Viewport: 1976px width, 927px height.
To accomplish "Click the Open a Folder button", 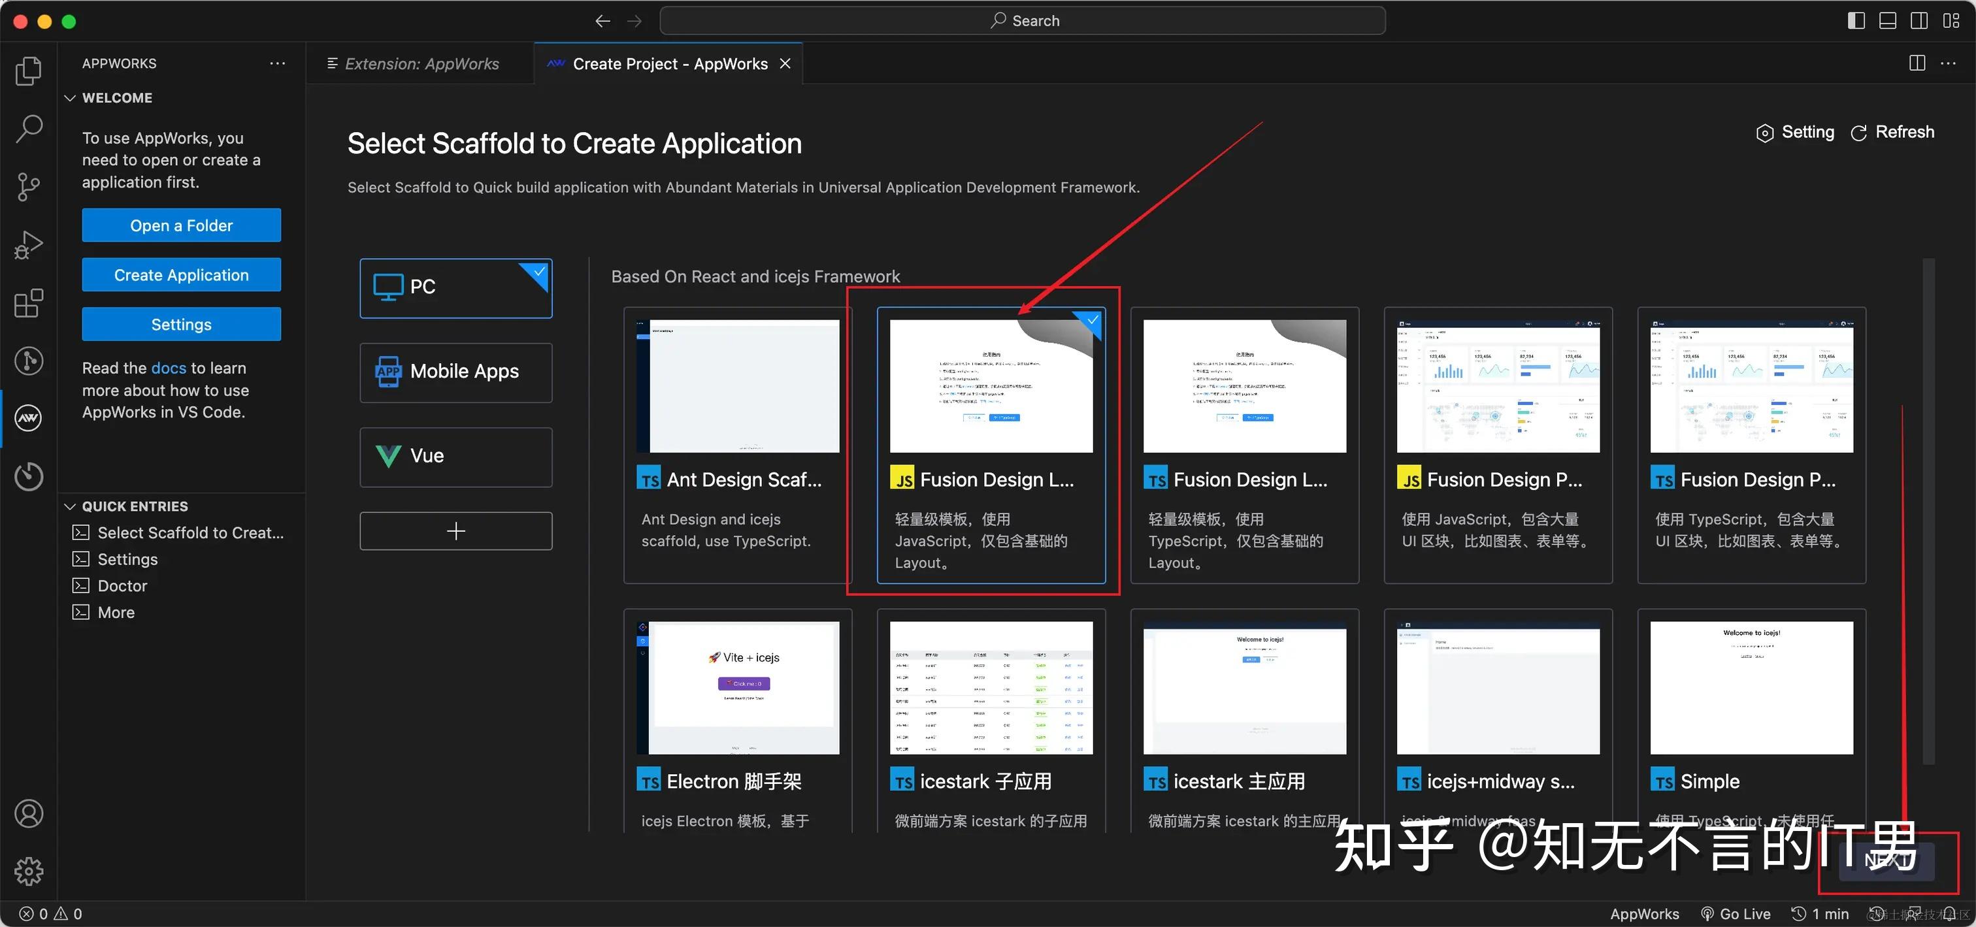I will point(181,225).
